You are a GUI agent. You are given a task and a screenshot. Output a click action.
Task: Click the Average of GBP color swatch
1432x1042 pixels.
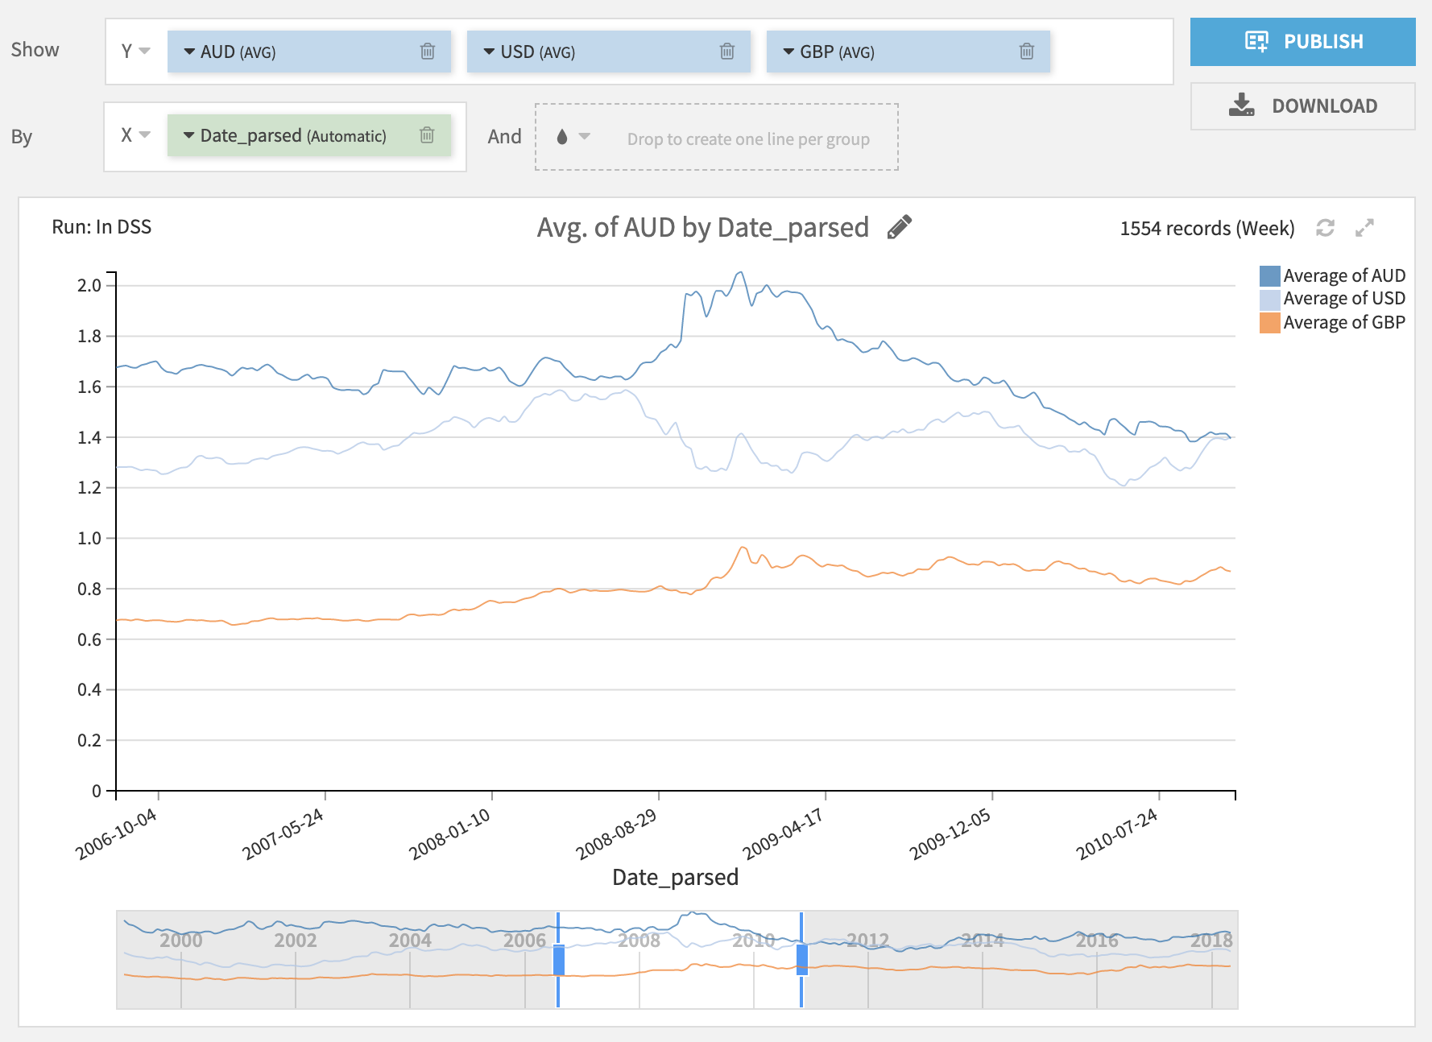1269,323
